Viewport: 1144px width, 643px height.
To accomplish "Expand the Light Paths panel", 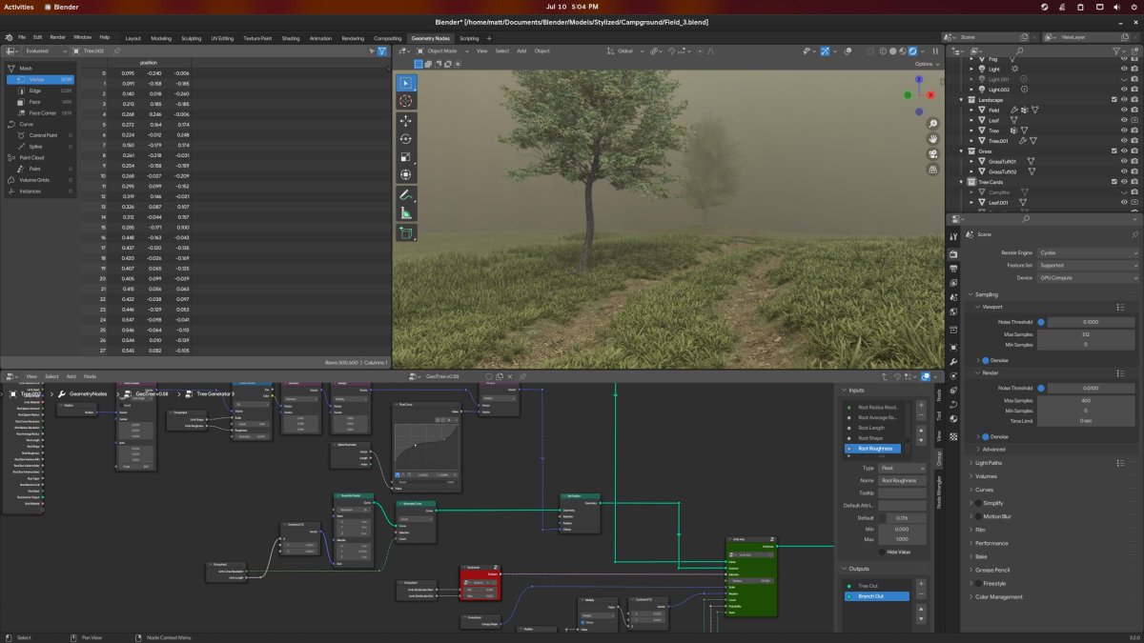I will coord(989,463).
